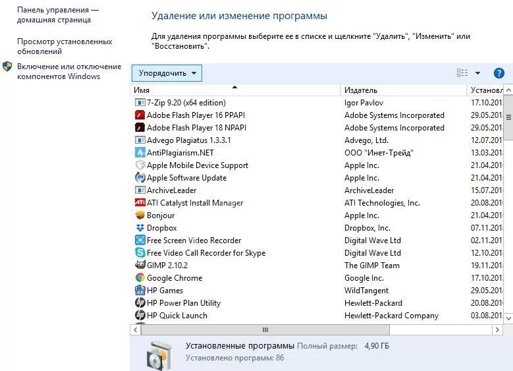Click the AntiPlagiarism.NET icon

pyautogui.click(x=140, y=153)
